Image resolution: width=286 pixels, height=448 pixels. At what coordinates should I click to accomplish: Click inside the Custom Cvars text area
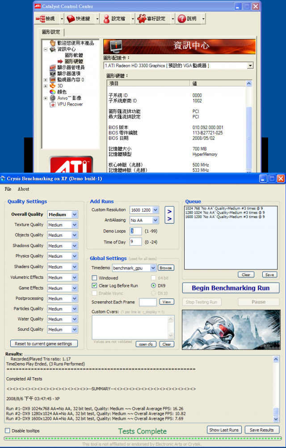(x=130, y=327)
